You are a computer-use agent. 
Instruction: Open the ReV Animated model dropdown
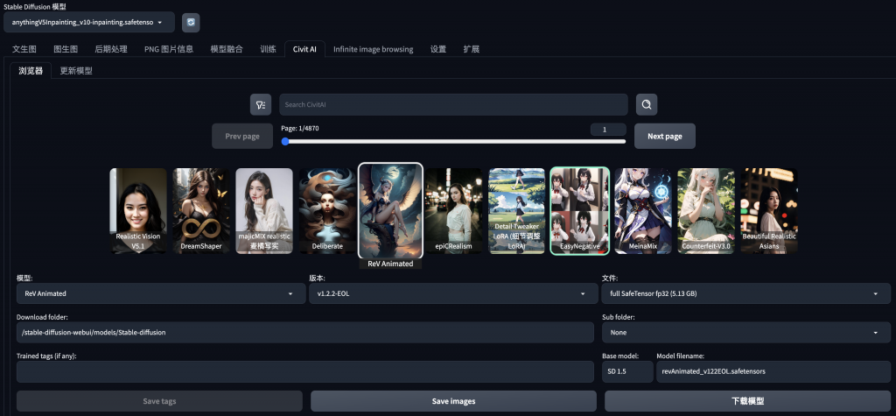[161, 293]
